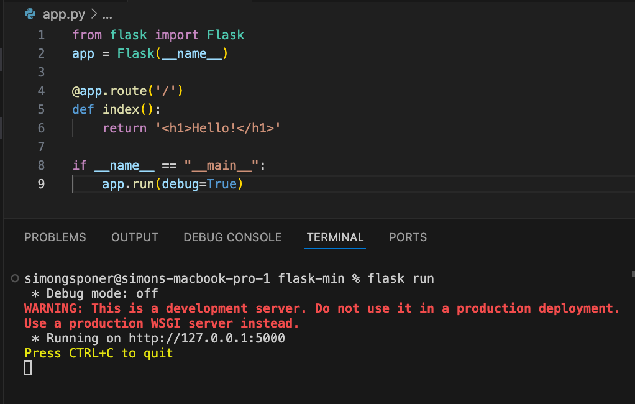Click the flask run command in terminal
This screenshot has height=404, width=635.
401,278
